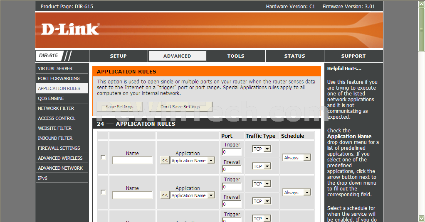Click the Product Page: DIR-615 link

tap(67, 7)
